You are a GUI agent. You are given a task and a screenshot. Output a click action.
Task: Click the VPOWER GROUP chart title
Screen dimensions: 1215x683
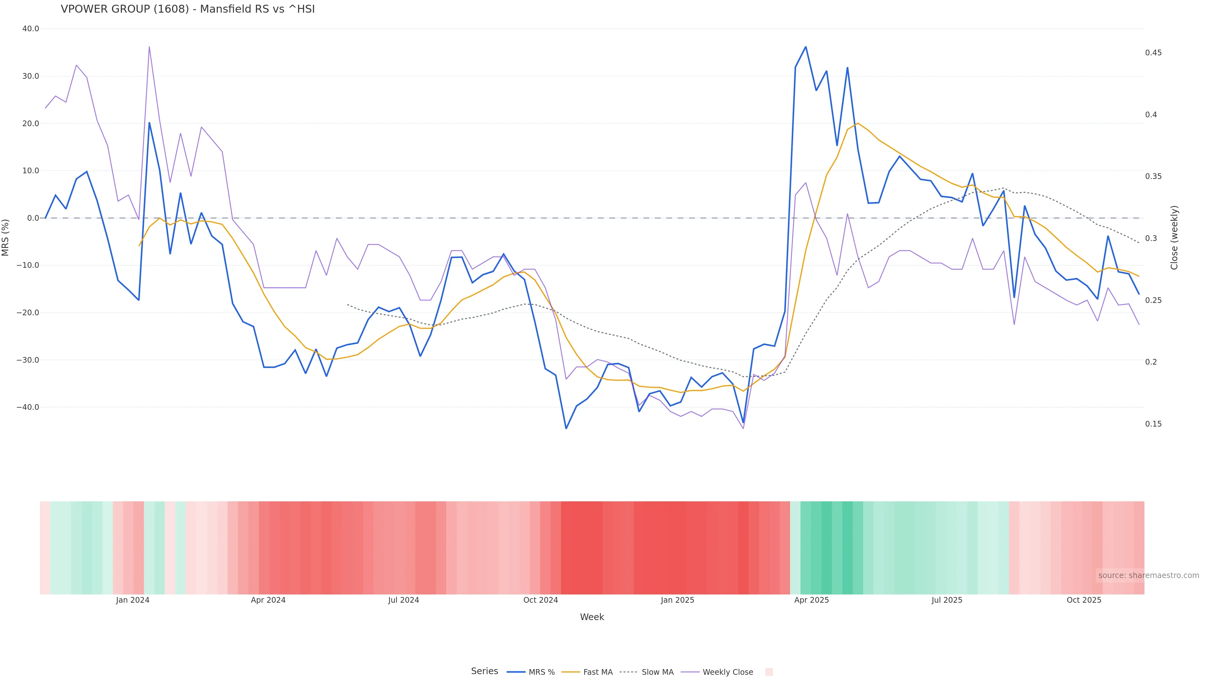188,9
